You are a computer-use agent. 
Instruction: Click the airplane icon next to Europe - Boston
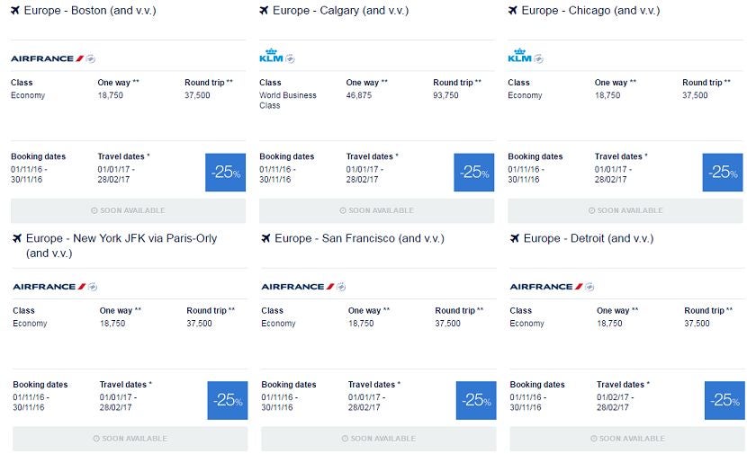pos(15,10)
